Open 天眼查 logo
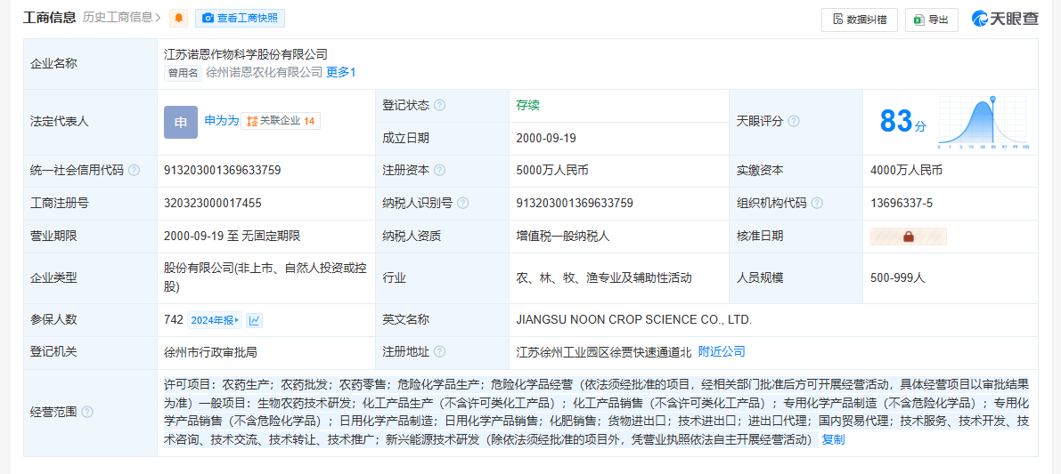Viewport: 1061px width, 474px height. (x=1006, y=19)
